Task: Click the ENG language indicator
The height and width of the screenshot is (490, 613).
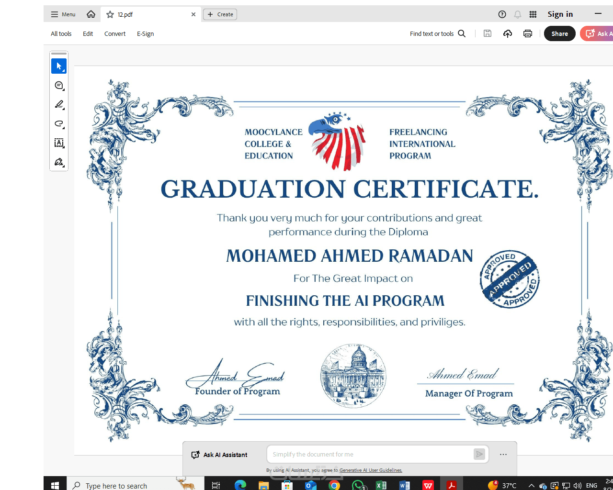Action: point(592,486)
